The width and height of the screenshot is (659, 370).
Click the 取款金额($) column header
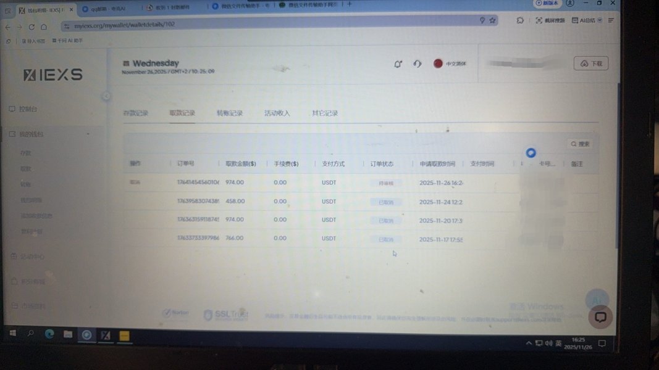tap(241, 163)
